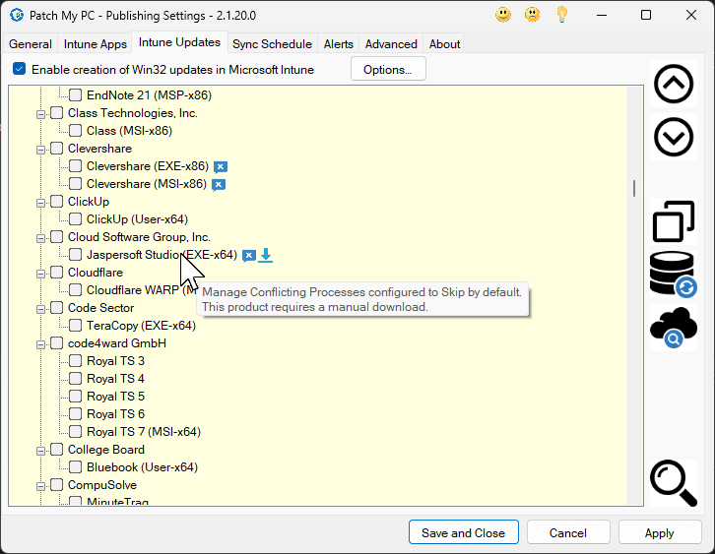715x554 pixels.
Task: Check the Royal TS 3 checkbox
Action: point(75,361)
